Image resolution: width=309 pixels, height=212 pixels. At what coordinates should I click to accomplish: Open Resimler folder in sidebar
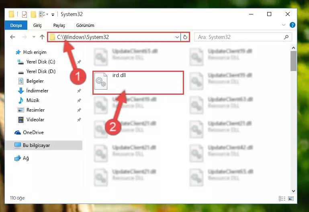tap(35, 110)
